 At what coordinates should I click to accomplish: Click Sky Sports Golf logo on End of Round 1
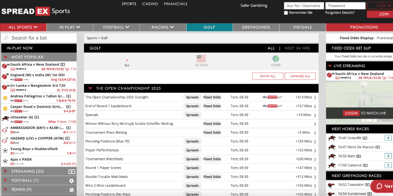tap(272, 106)
